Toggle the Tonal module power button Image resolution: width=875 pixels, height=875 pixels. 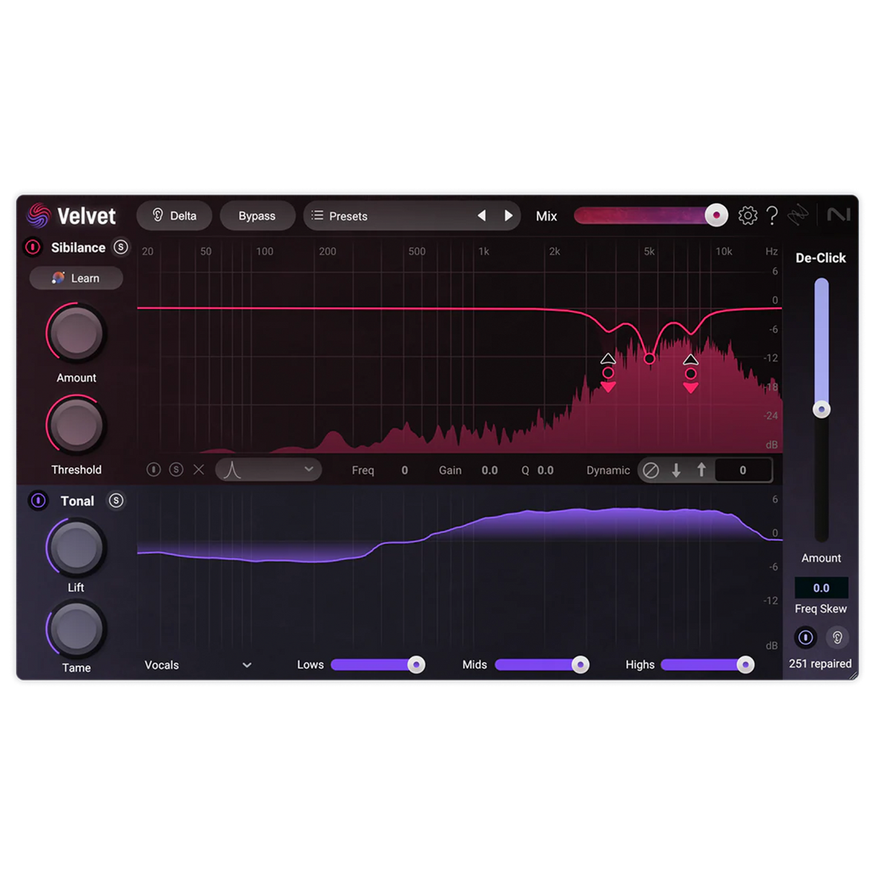(38, 501)
